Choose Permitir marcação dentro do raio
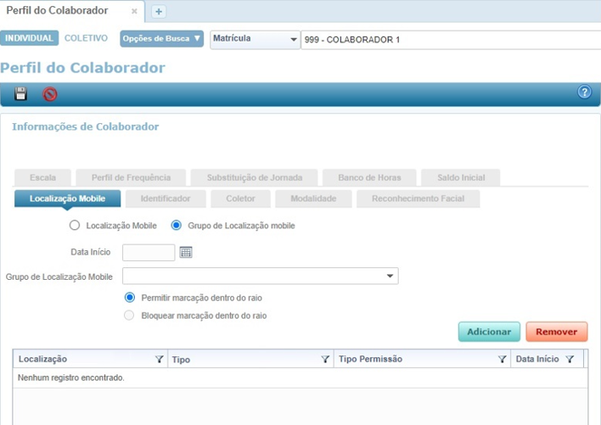This screenshot has height=425, width=601. [130, 297]
